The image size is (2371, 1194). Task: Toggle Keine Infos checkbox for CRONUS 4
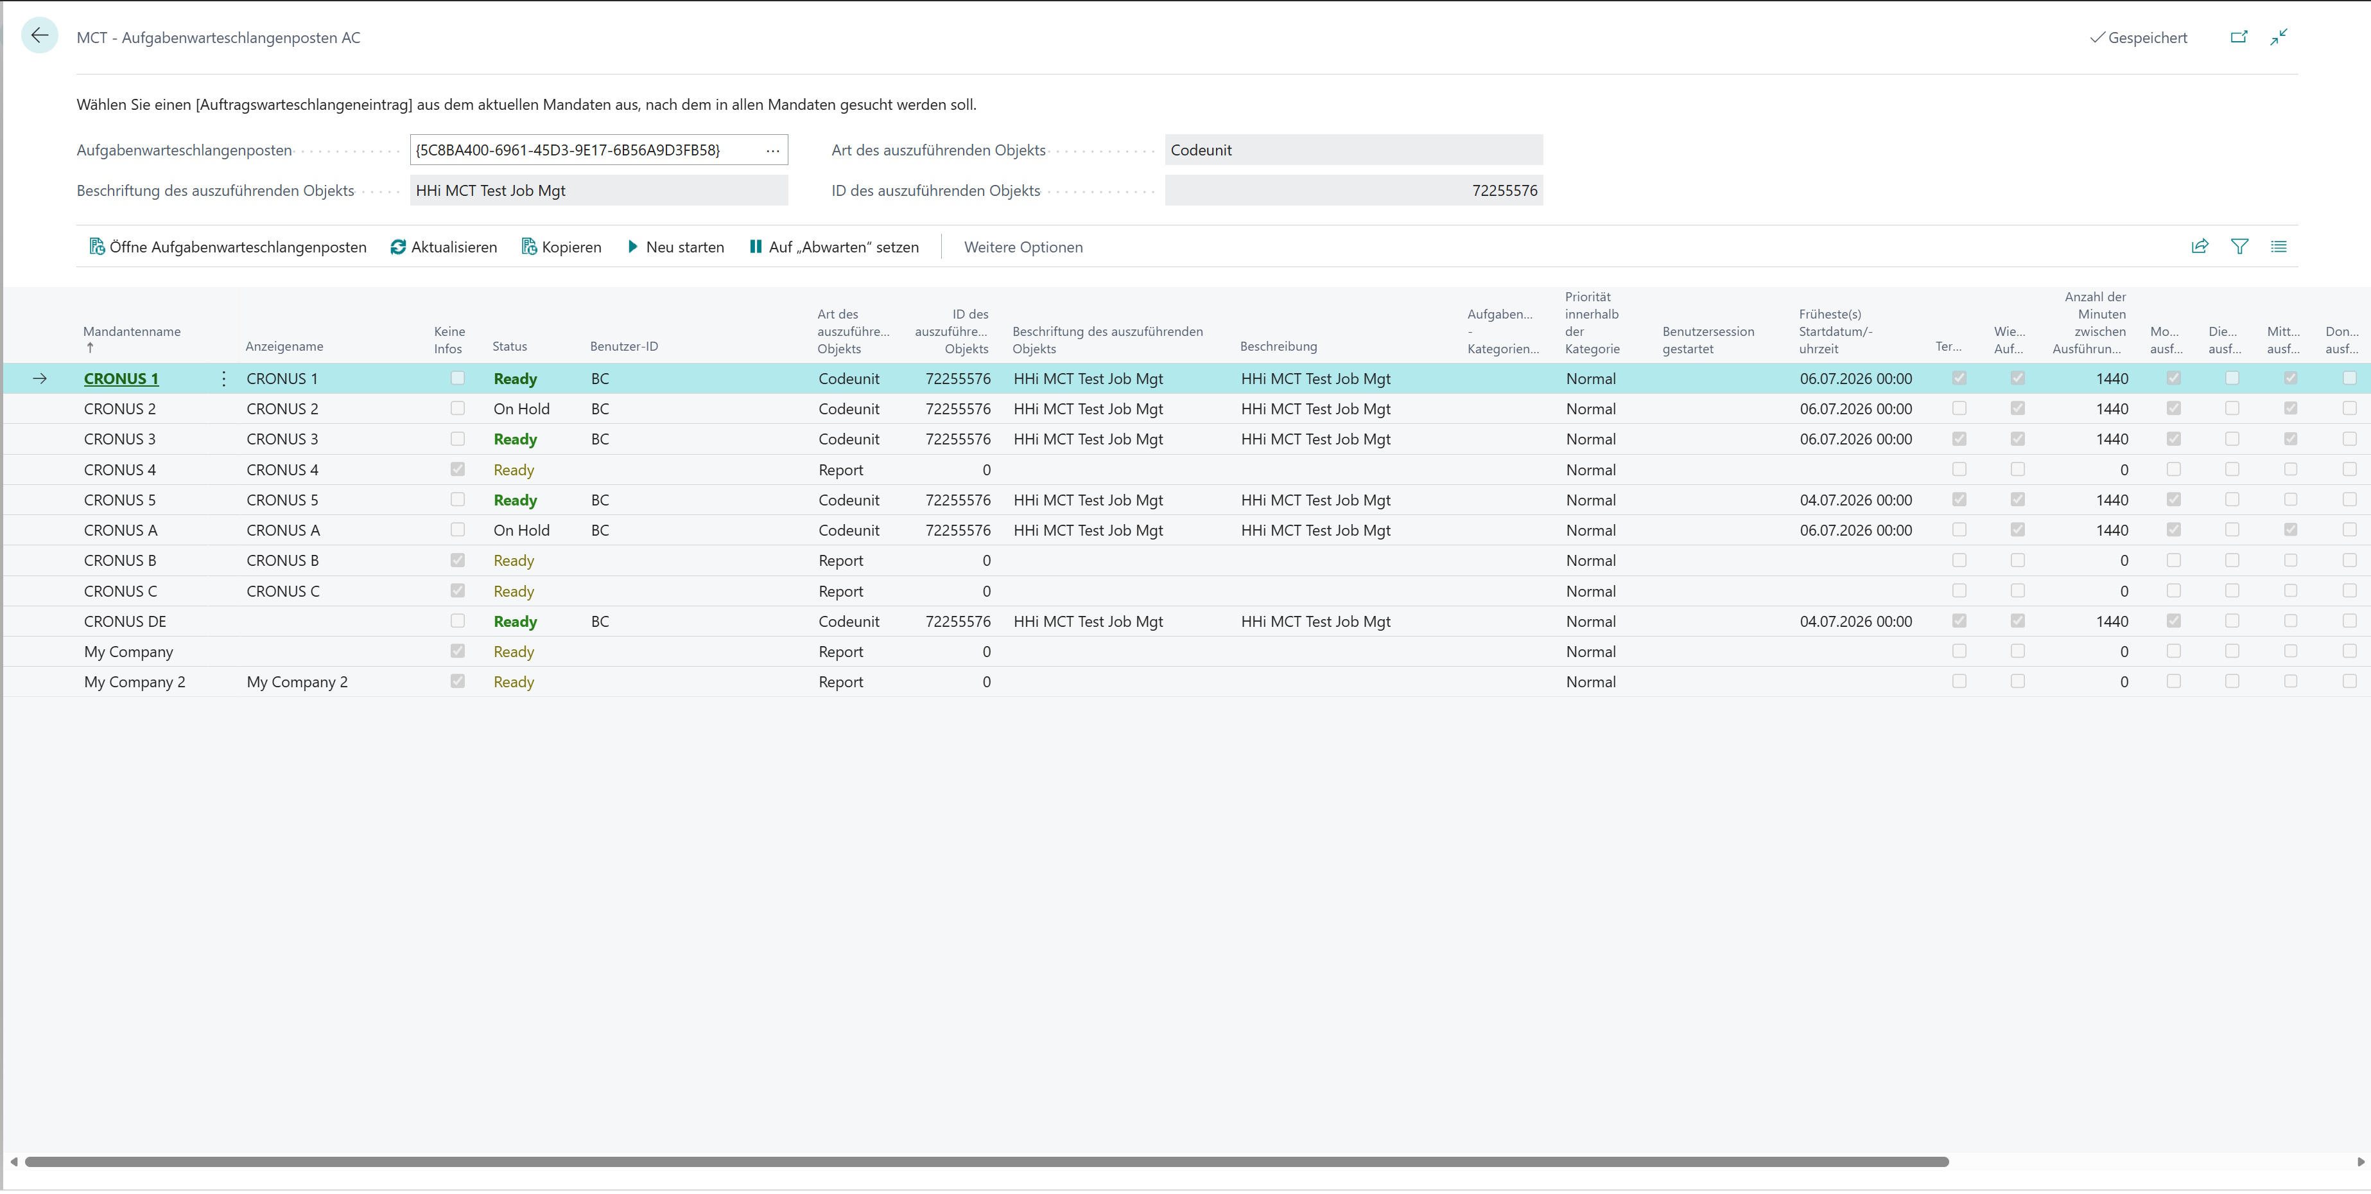coord(458,470)
